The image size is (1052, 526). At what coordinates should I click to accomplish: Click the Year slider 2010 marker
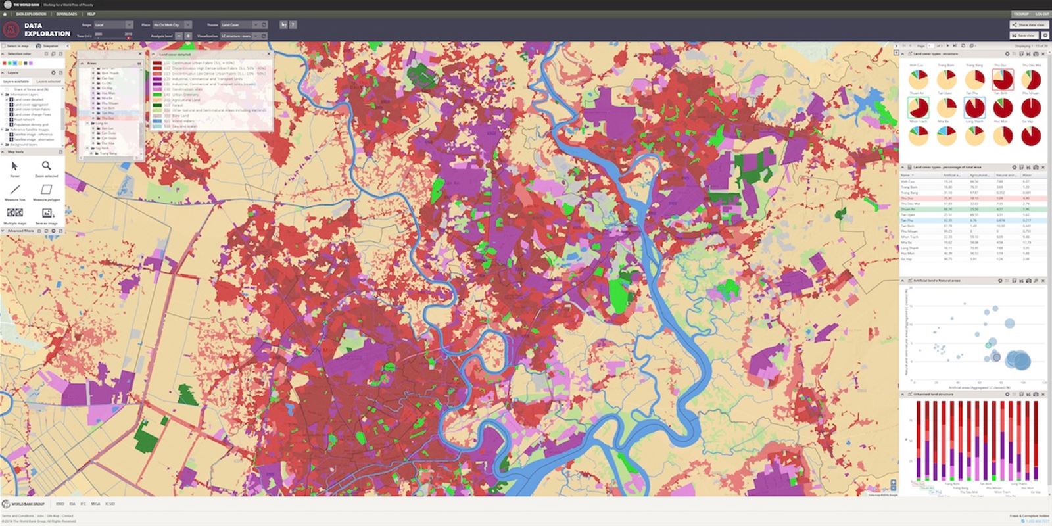point(128,38)
